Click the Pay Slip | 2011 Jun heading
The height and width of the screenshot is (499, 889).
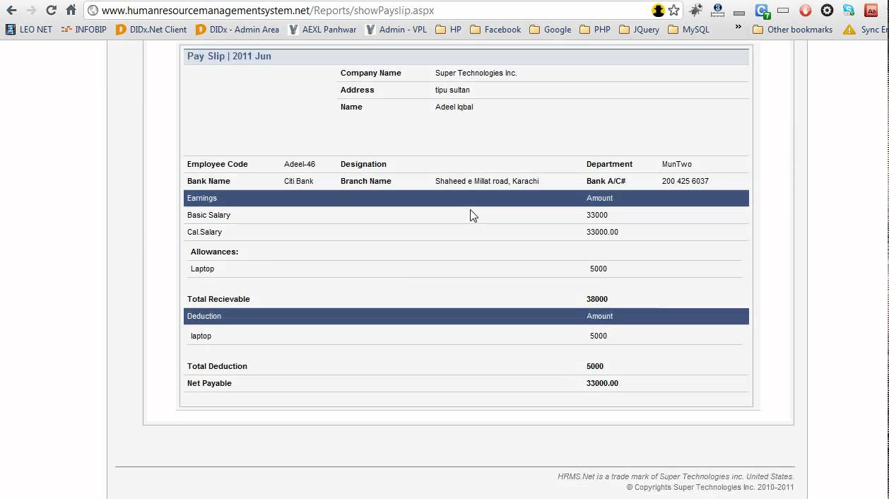point(229,56)
